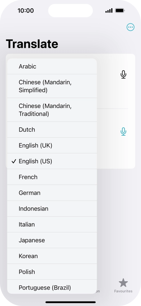Viewport: 141px width, 306px height.
Task: Select Japanese language option
Action: 52,240
